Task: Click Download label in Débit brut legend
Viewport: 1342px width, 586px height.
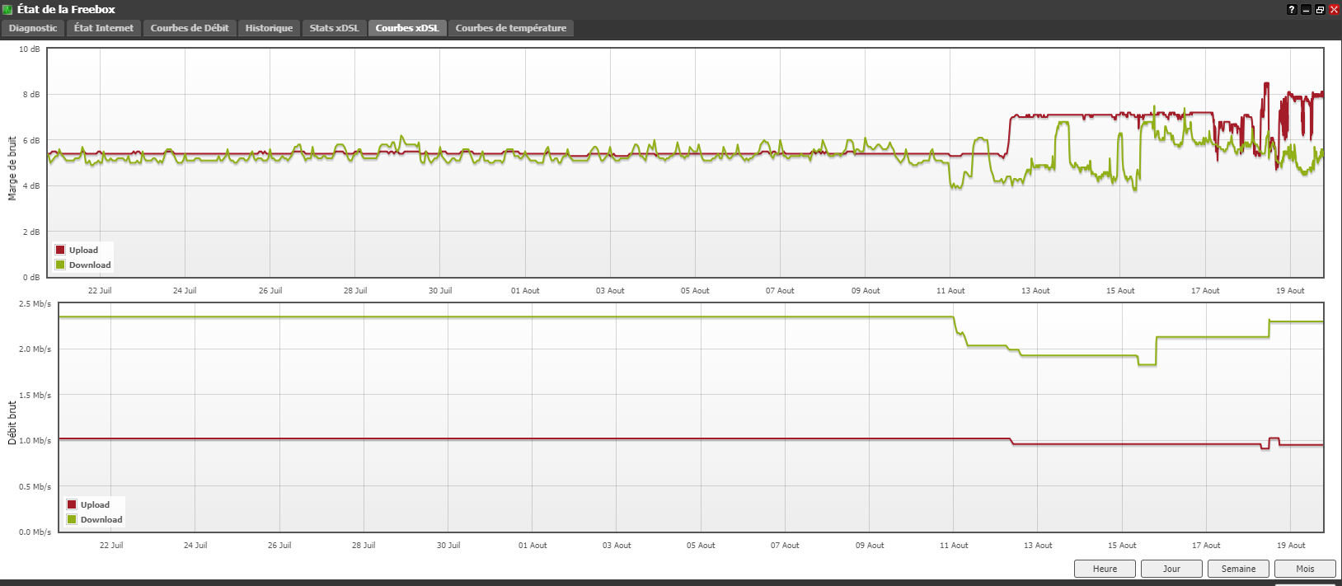Action: click(101, 519)
